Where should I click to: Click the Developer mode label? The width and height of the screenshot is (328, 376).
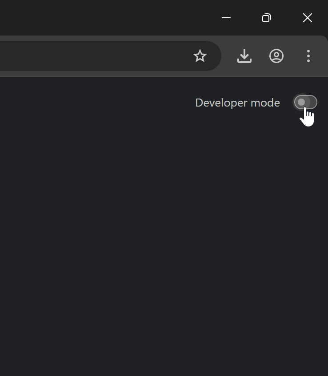click(237, 103)
